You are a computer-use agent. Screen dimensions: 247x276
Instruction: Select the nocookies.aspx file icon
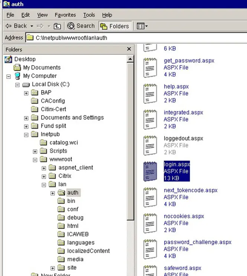tap(150, 223)
